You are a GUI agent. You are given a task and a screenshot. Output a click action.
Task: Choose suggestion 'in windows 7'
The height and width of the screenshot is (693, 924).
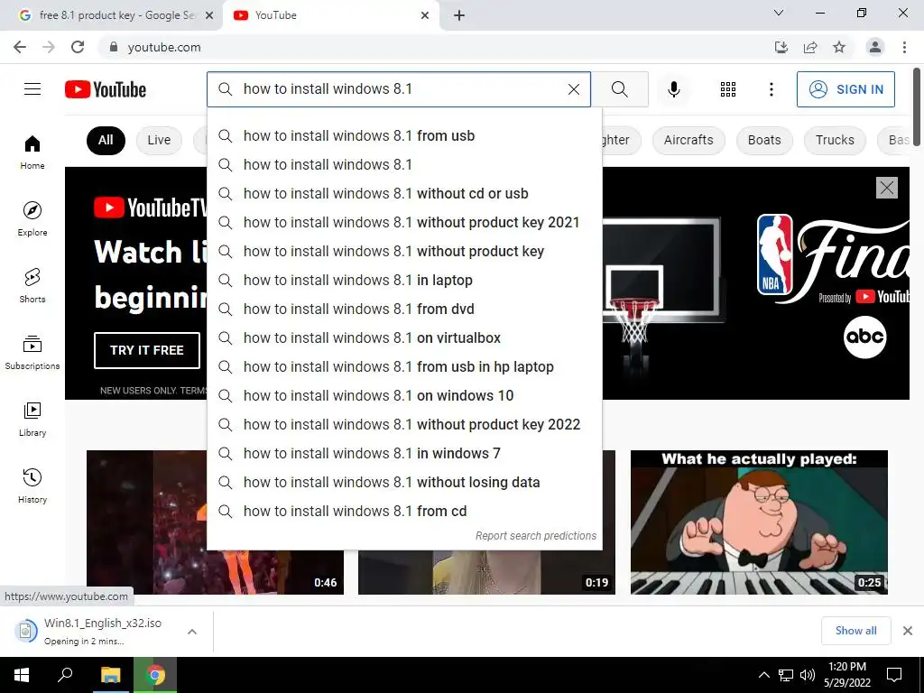(x=405, y=453)
